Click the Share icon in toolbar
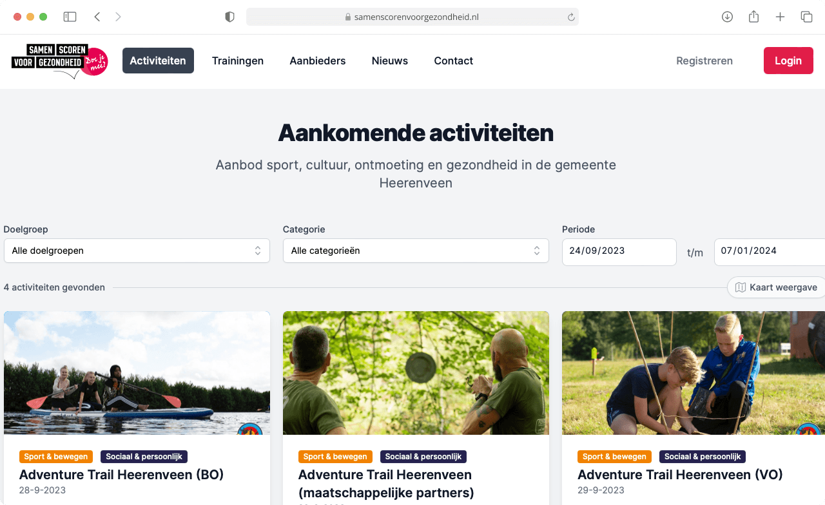Screen dimensions: 825x505 753,17
